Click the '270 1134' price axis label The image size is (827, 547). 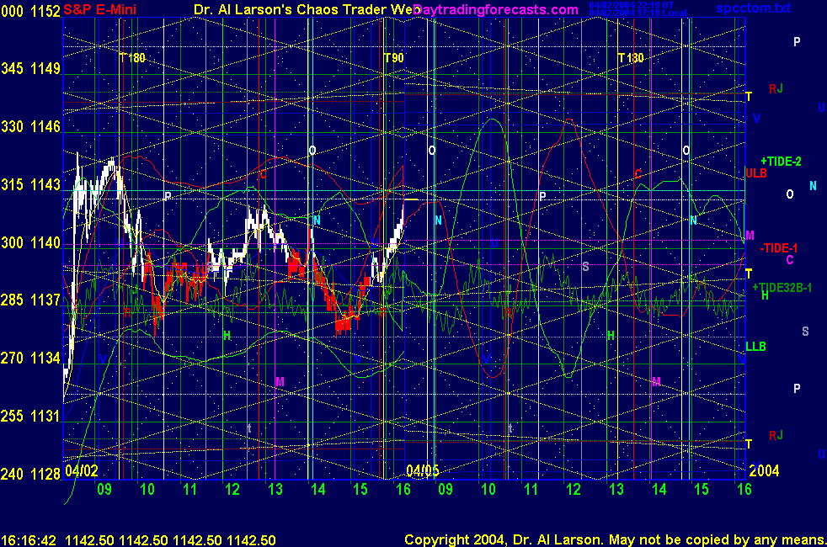[30, 358]
